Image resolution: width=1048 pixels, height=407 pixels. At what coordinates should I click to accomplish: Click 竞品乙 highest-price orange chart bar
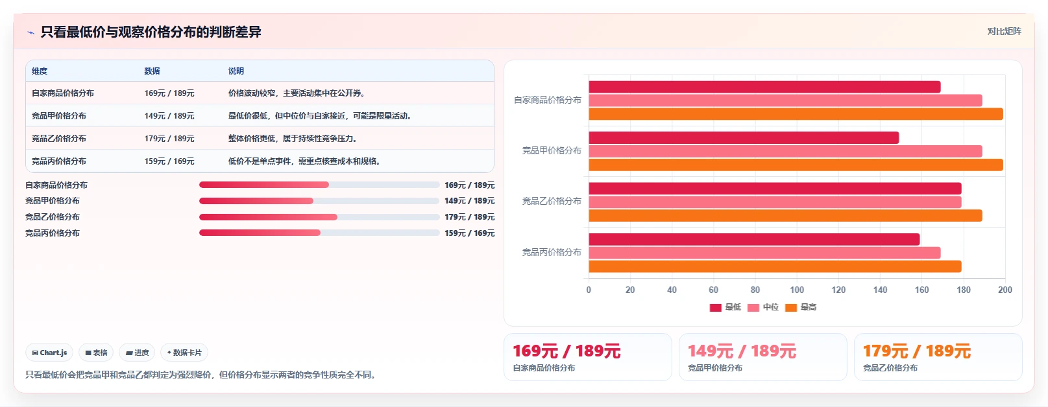(785, 216)
